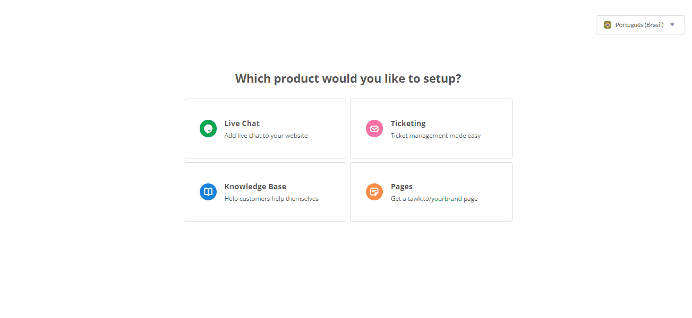This screenshot has width=692, height=318.
Task: Click "Get a tawk.to/yourbrand page" text
Action: tap(434, 199)
